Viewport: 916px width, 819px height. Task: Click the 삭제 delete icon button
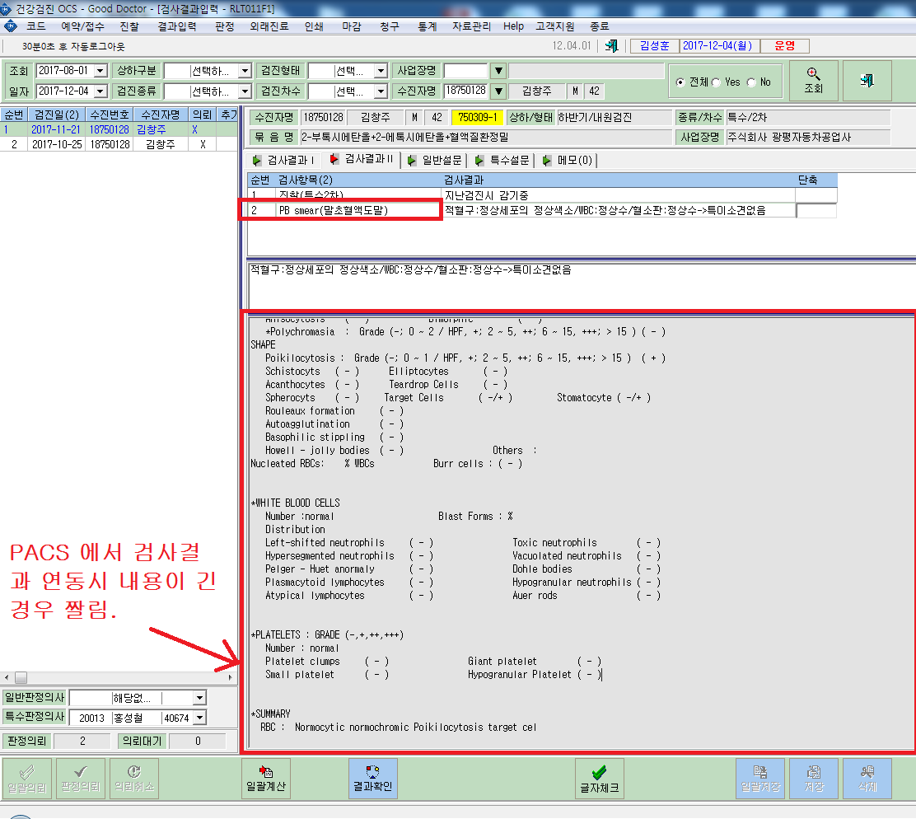[x=867, y=779]
